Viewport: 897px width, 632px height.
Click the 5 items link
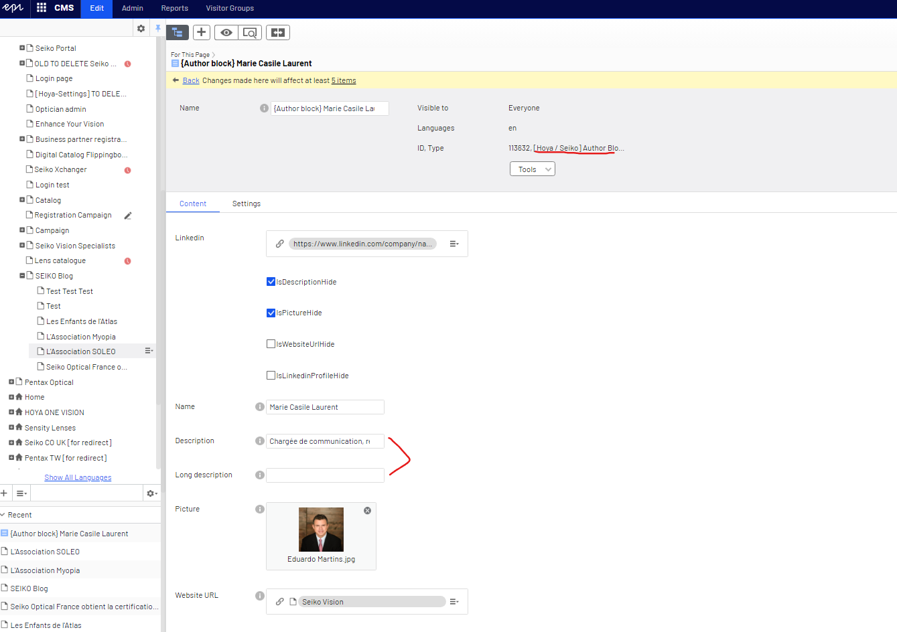[344, 80]
